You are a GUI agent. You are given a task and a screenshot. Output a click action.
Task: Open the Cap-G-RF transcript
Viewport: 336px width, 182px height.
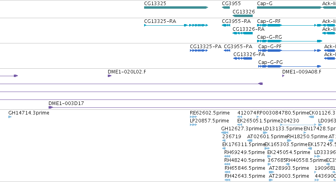pos(289,25)
